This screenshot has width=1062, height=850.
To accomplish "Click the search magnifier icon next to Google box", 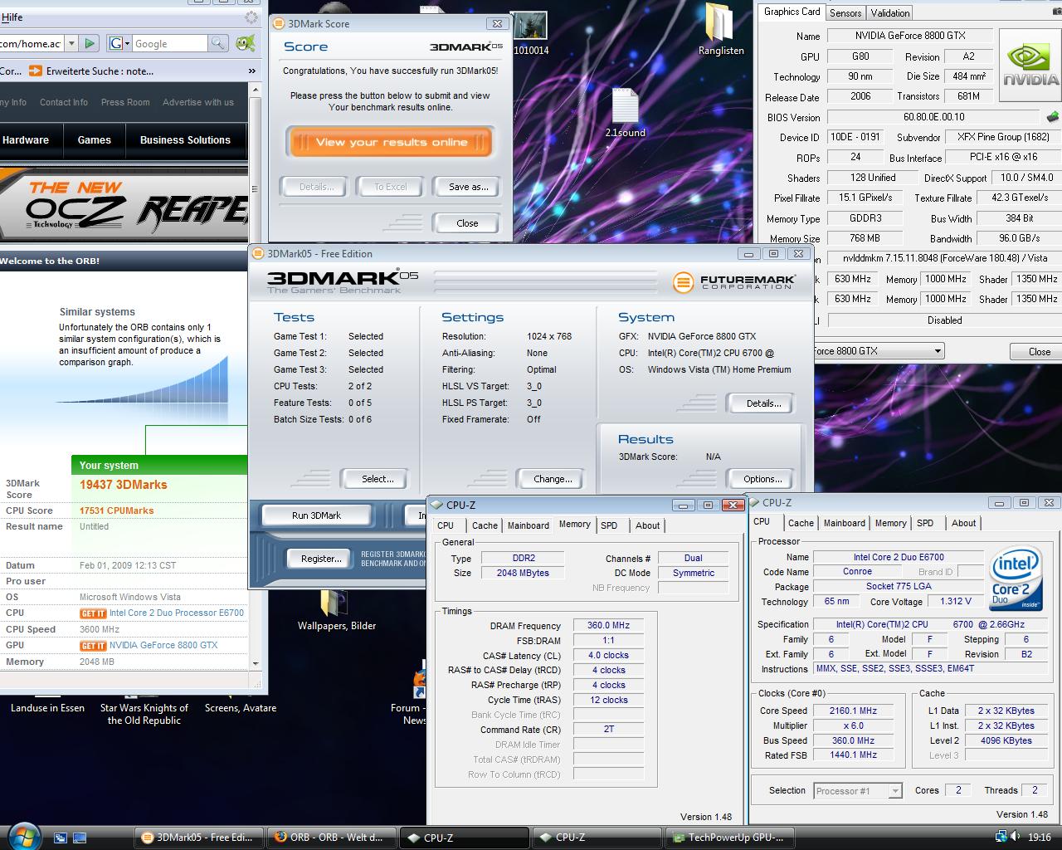I will pos(217,43).
